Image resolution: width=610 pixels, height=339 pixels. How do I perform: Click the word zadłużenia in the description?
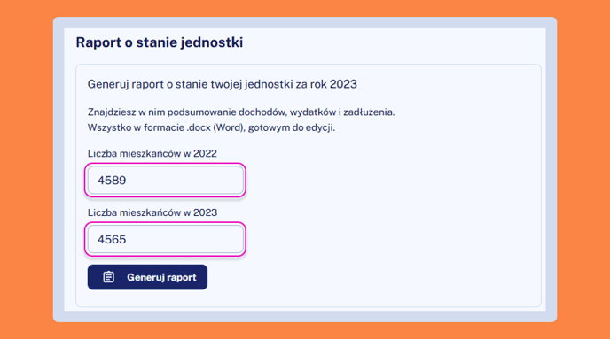(x=369, y=112)
